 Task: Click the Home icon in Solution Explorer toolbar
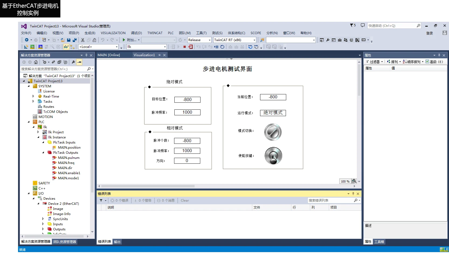(x=36, y=62)
